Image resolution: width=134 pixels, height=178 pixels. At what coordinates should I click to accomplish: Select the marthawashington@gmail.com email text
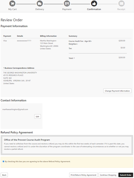15,109
